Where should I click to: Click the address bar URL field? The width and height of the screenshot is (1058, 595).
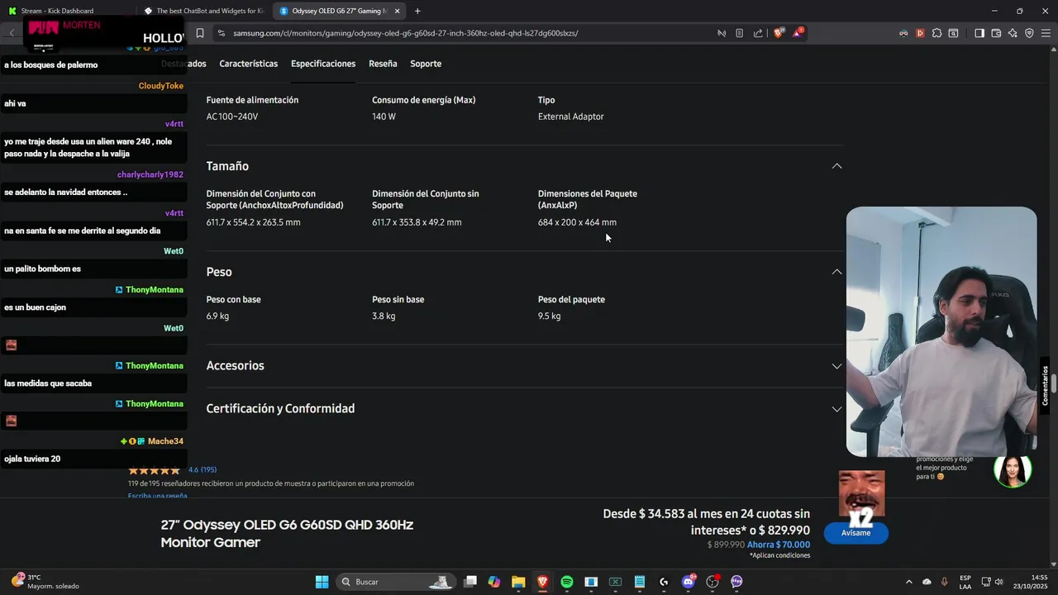[463, 33]
